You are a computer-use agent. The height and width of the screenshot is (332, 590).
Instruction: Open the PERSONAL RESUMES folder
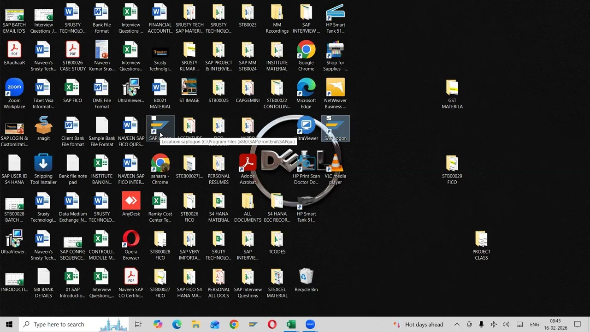pos(218,170)
